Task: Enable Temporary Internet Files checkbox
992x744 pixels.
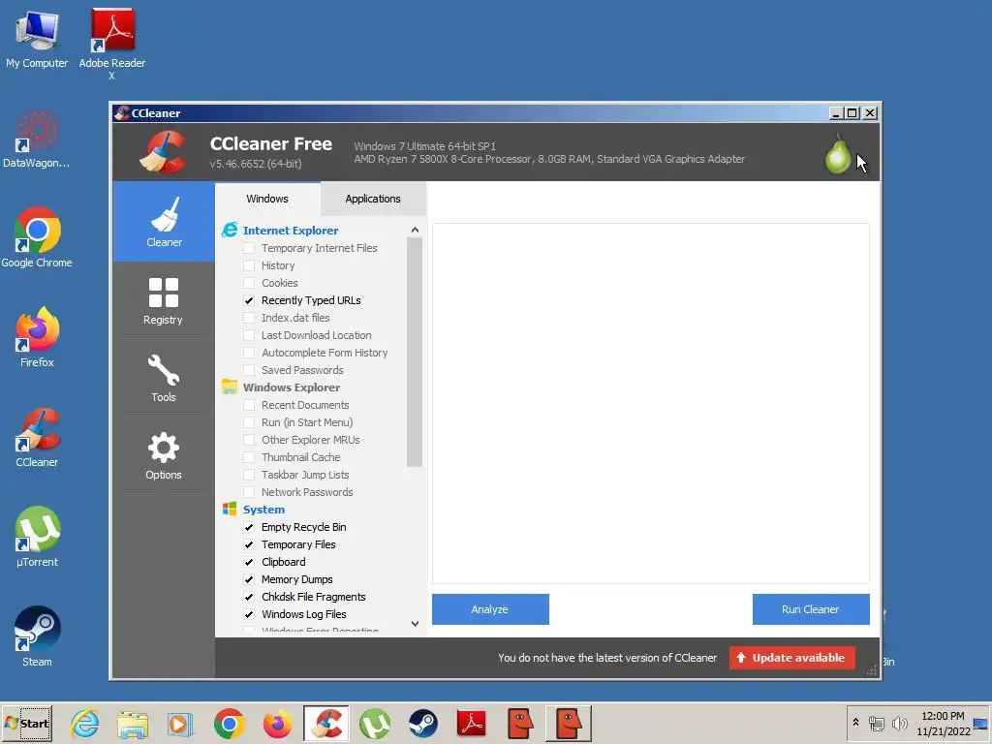Action: click(249, 248)
